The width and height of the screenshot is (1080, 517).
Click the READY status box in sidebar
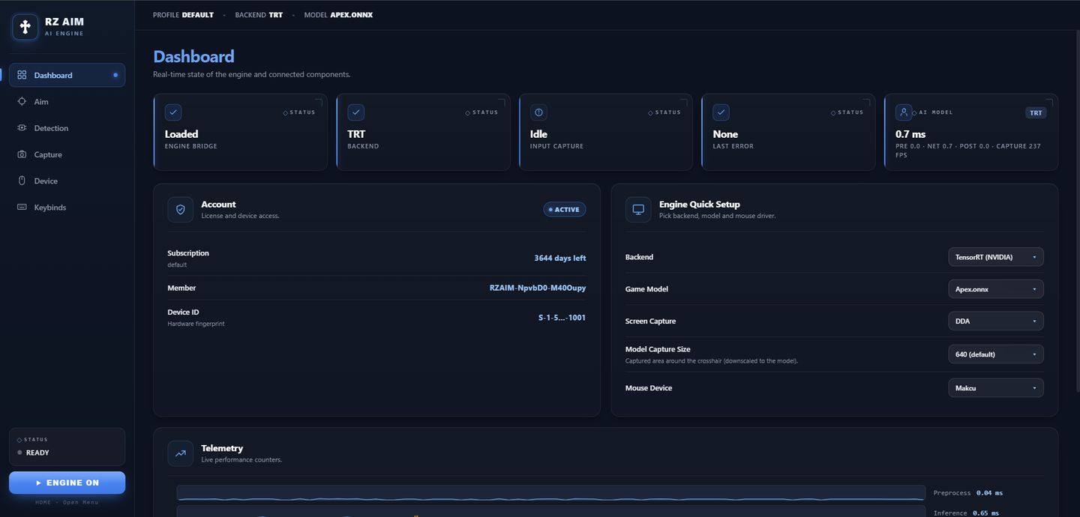point(67,447)
